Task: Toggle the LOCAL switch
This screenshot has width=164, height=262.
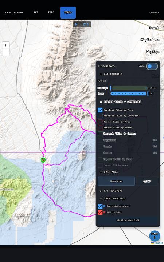Action: point(152,66)
